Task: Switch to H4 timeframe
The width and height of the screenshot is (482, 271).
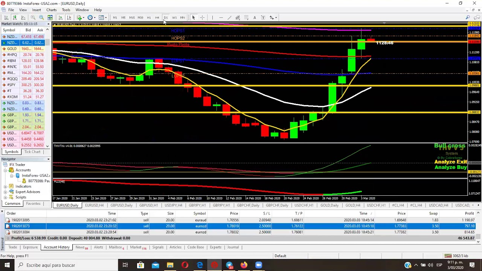Action: click(x=157, y=17)
